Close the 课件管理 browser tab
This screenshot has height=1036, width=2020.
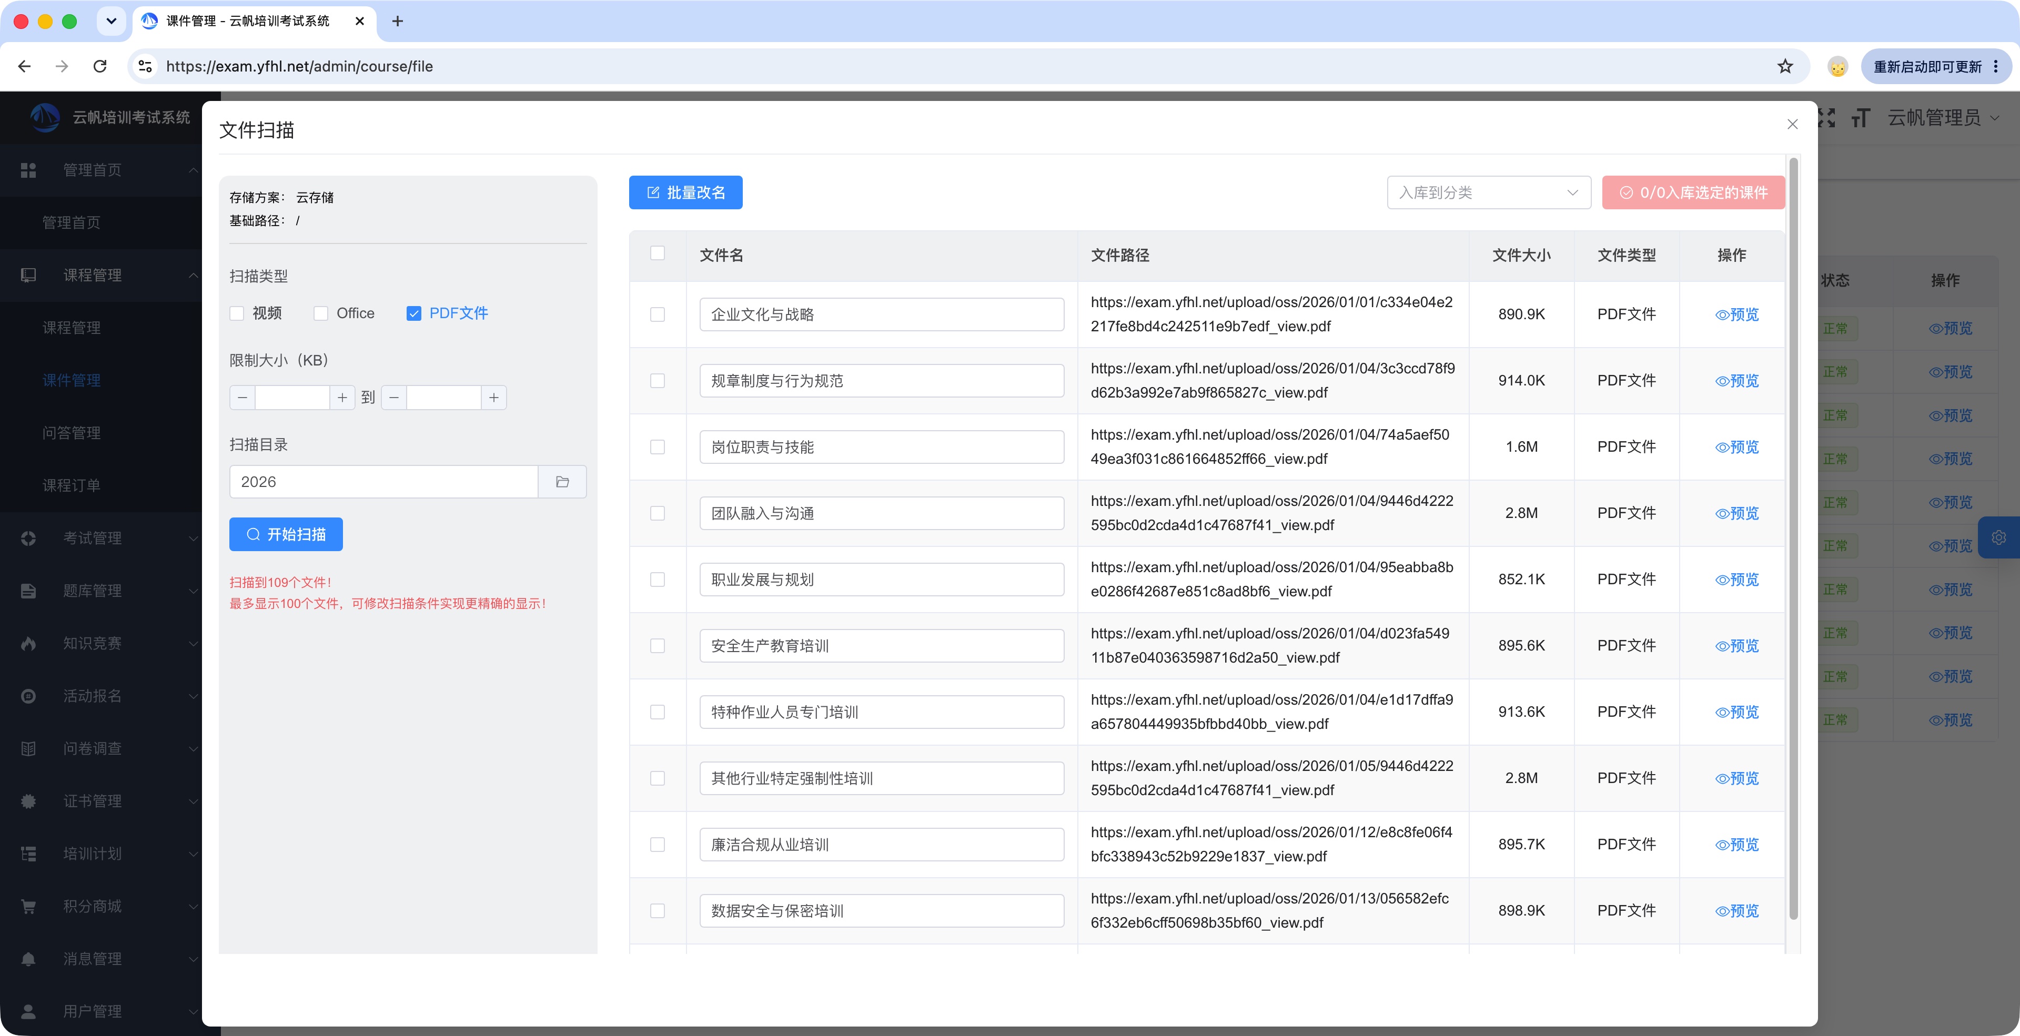(360, 21)
